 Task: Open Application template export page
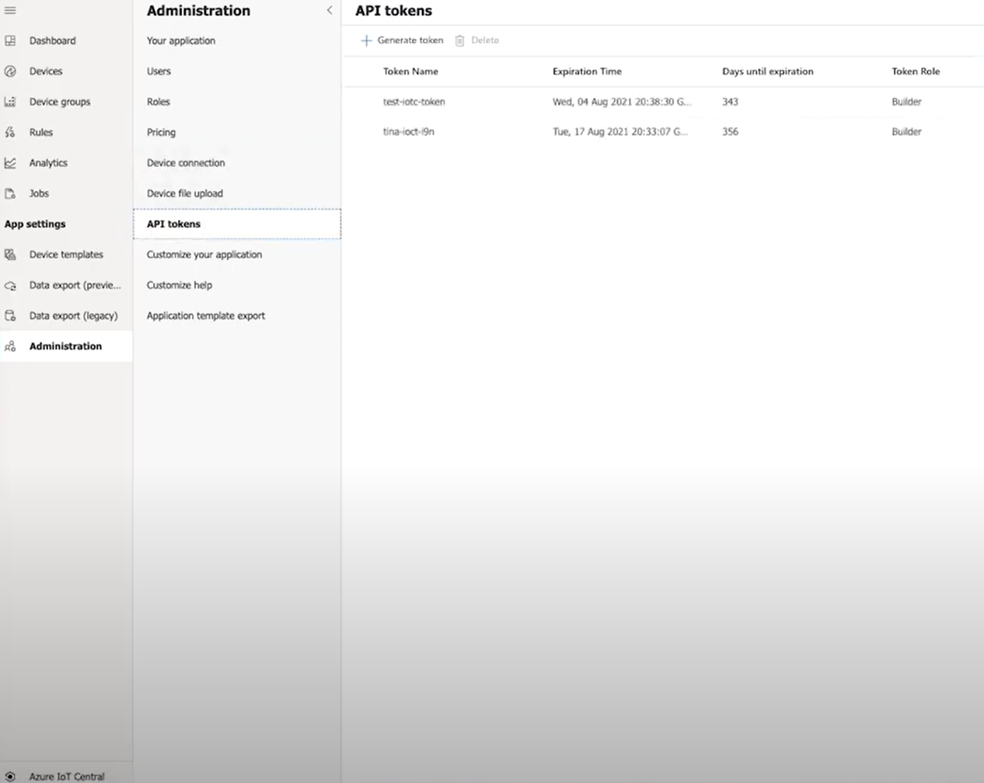(206, 316)
